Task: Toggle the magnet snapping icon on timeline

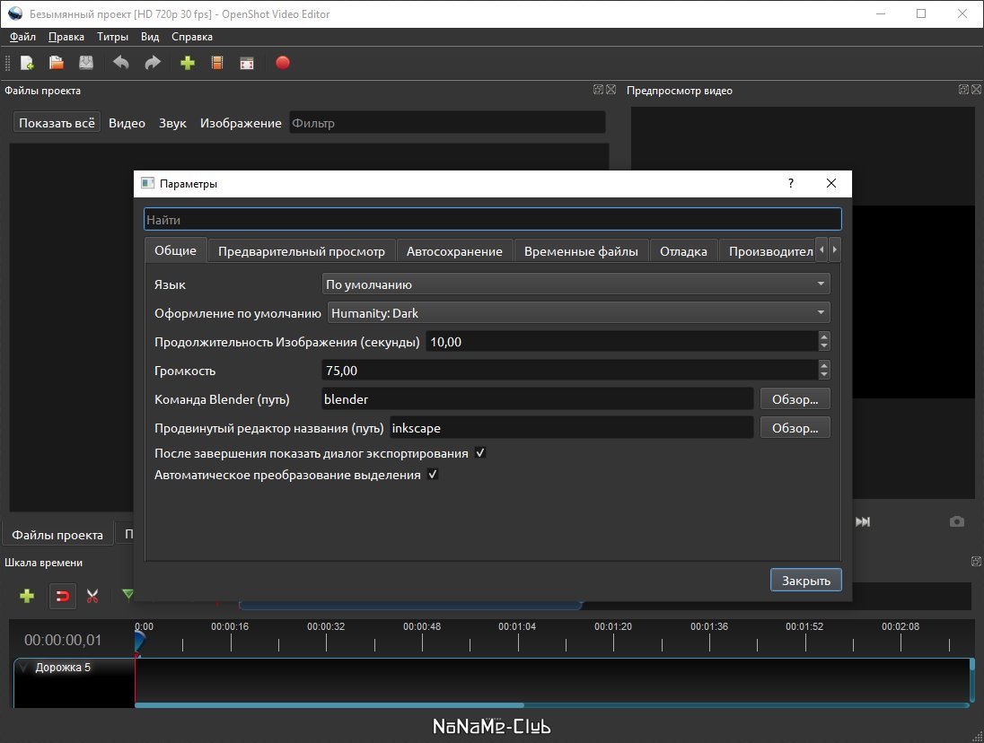Action: tap(62, 596)
